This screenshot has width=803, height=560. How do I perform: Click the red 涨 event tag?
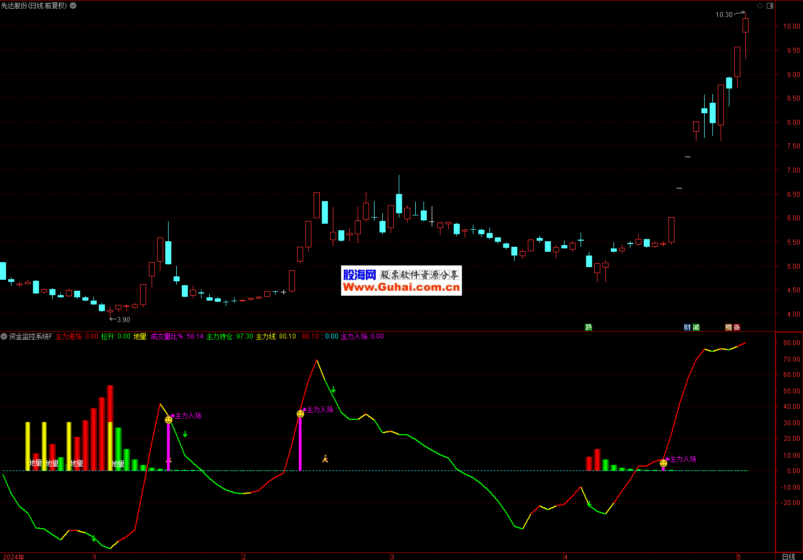click(737, 327)
